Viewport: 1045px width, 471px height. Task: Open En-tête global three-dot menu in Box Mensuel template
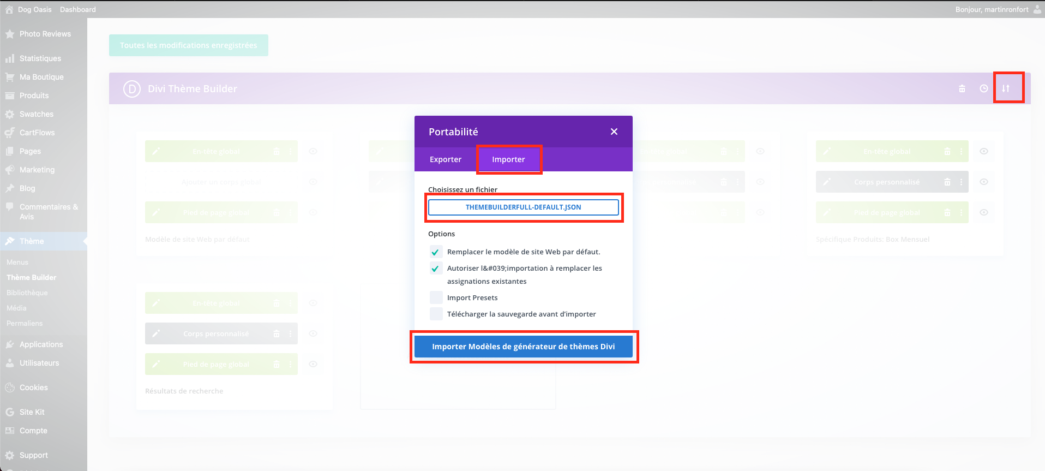961,151
